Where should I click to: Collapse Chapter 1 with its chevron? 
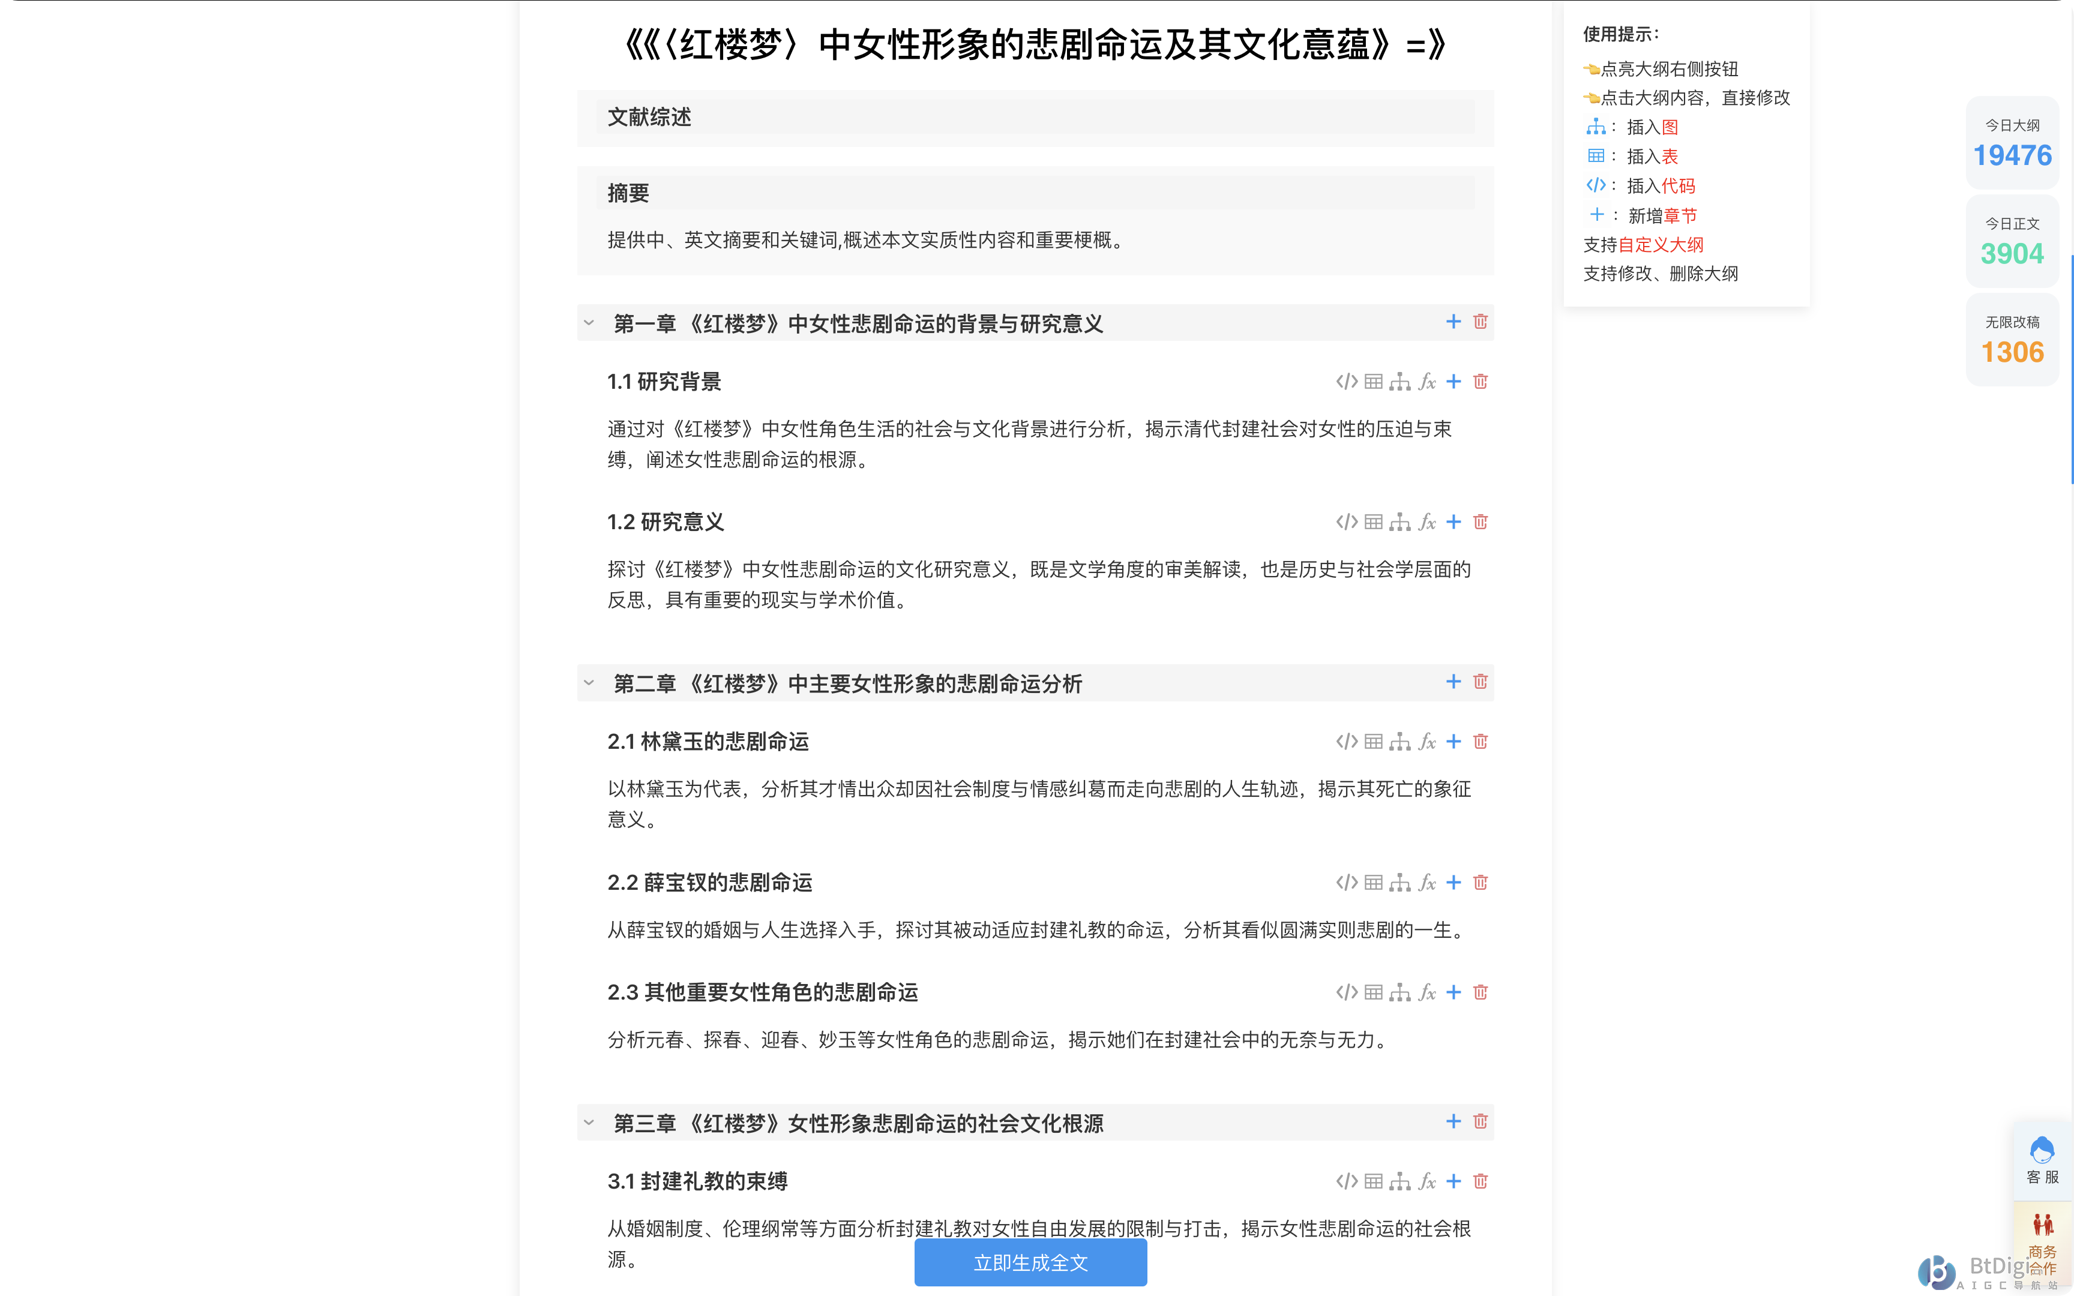(x=589, y=323)
